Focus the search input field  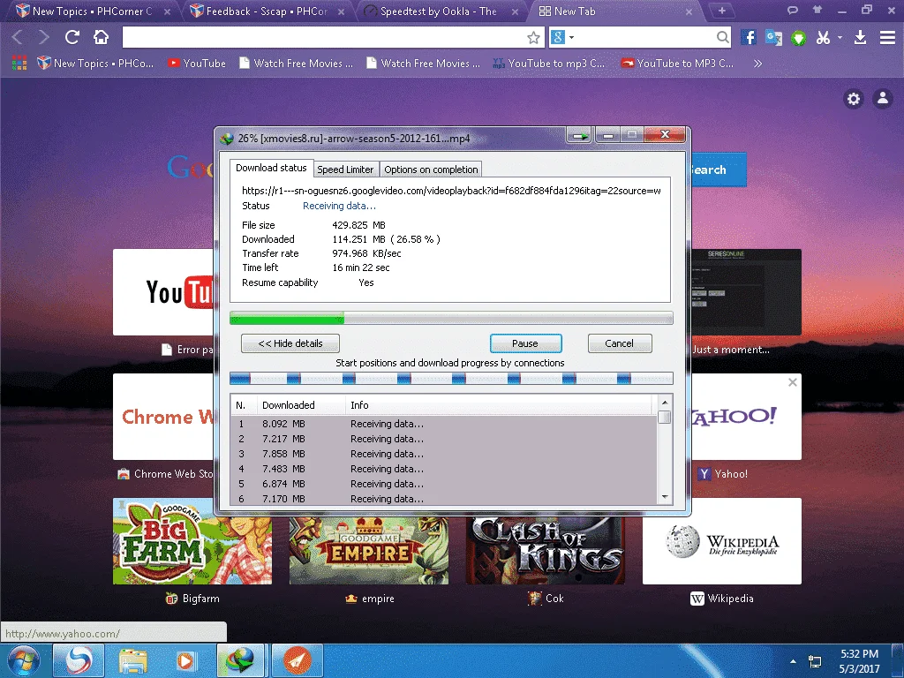tap(645, 38)
